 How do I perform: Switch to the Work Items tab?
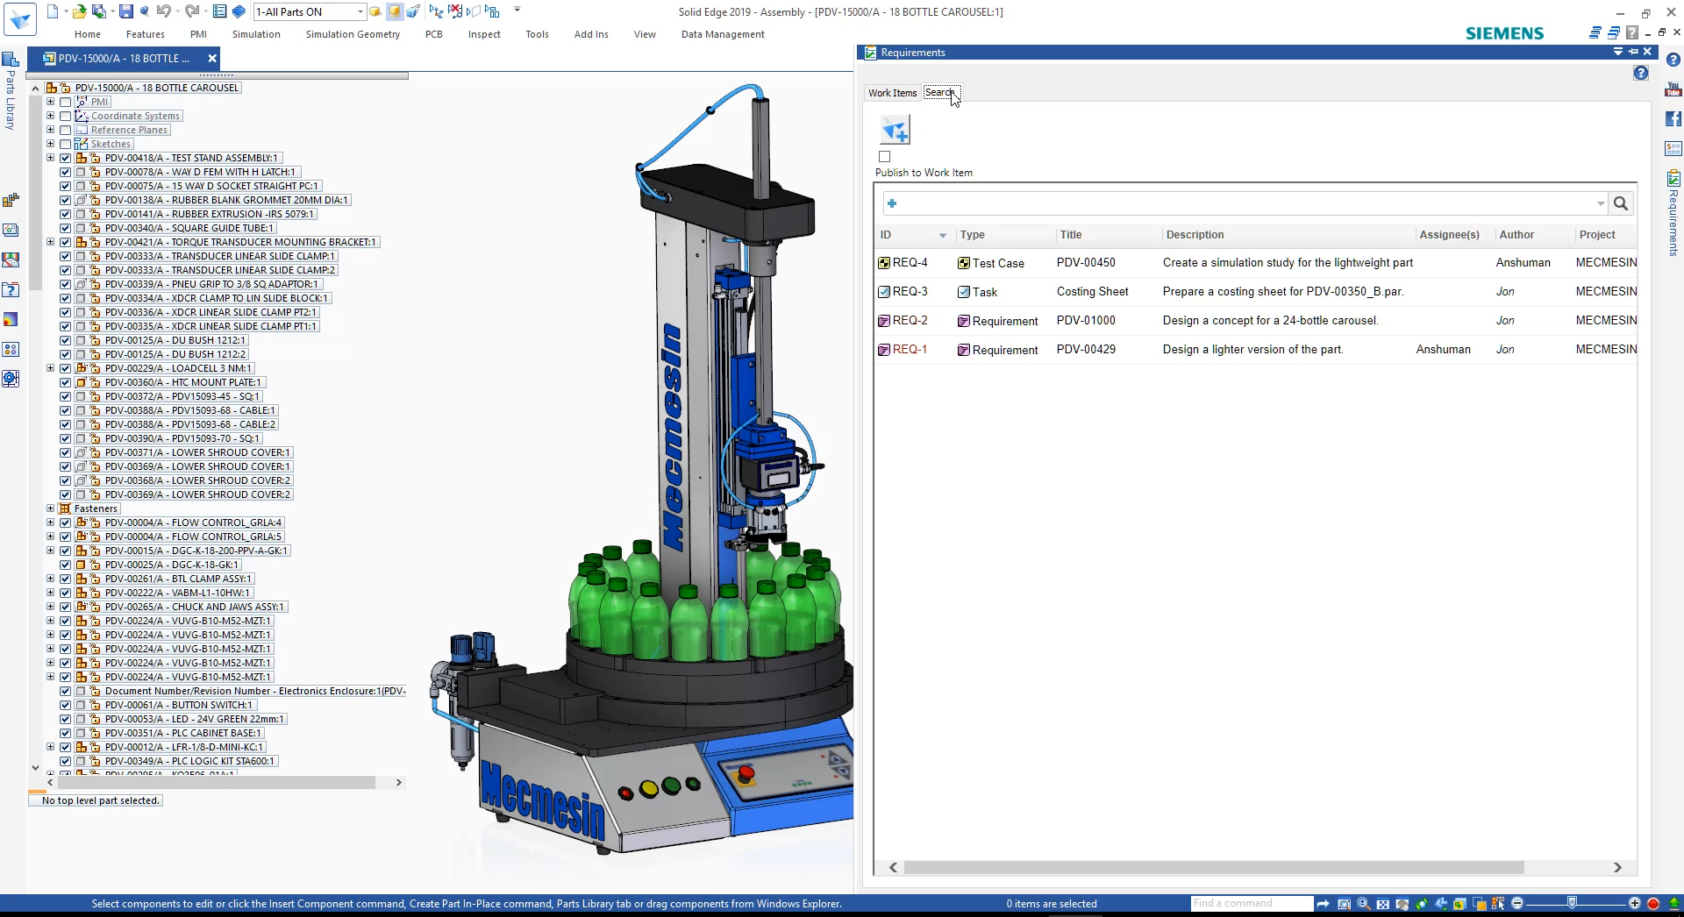[891, 92]
